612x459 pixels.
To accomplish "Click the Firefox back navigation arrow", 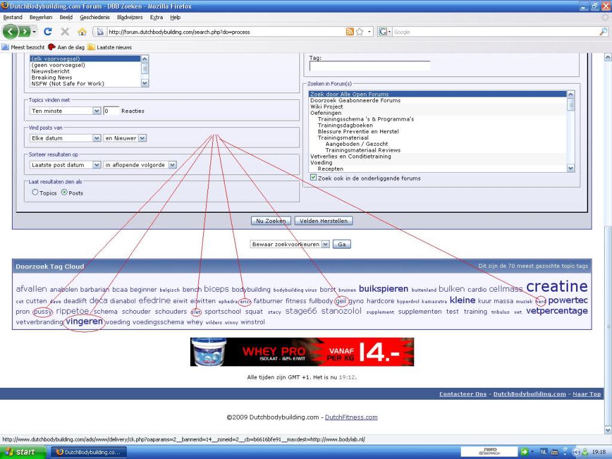I will coord(11,32).
